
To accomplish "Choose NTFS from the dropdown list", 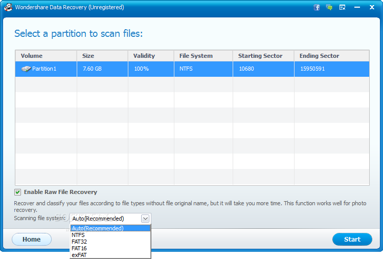I will tap(110, 235).
